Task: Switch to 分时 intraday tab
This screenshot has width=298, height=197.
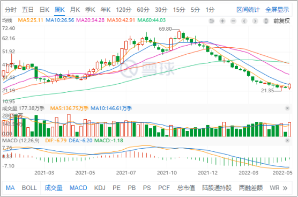Action: click(x=11, y=10)
